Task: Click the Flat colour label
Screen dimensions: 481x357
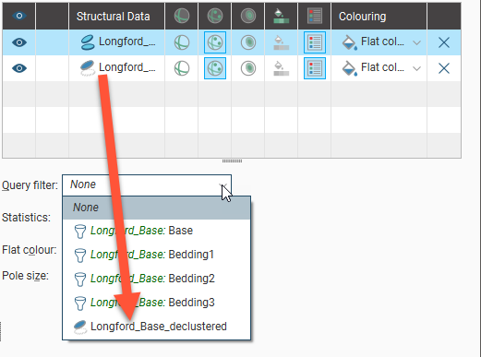Action: click(x=30, y=250)
